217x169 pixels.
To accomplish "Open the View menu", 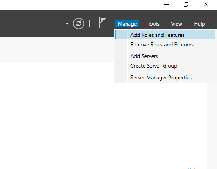I will pos(177,24).
